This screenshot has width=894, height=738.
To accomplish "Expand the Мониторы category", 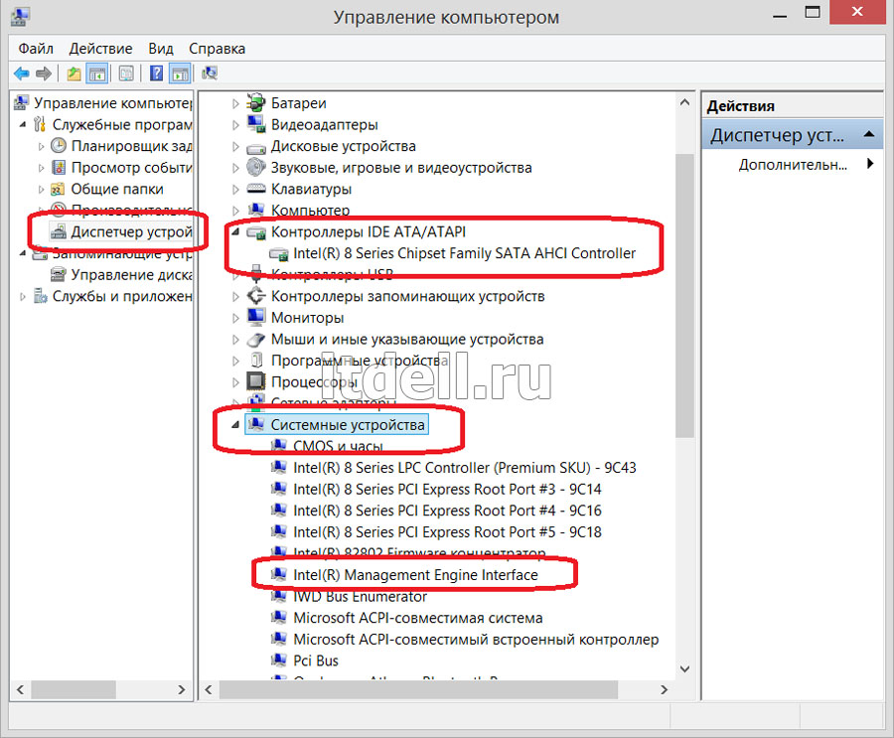I will (x=235, y=318).
